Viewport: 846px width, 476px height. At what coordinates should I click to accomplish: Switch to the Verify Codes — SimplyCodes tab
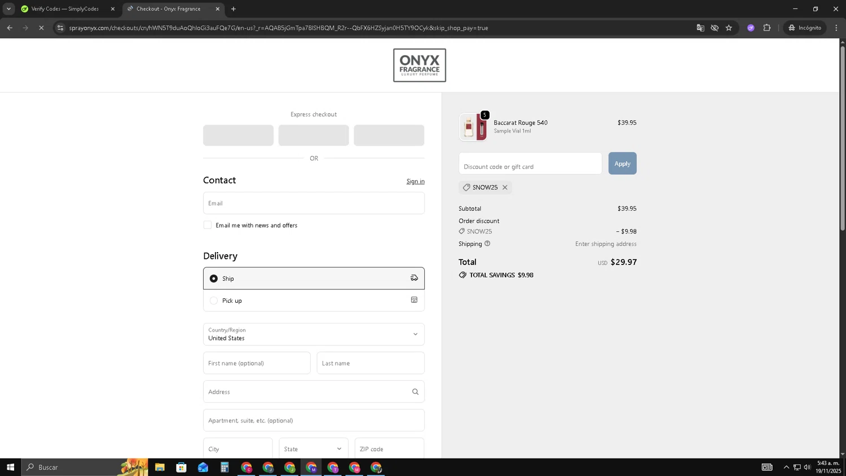tap(65, 9)
